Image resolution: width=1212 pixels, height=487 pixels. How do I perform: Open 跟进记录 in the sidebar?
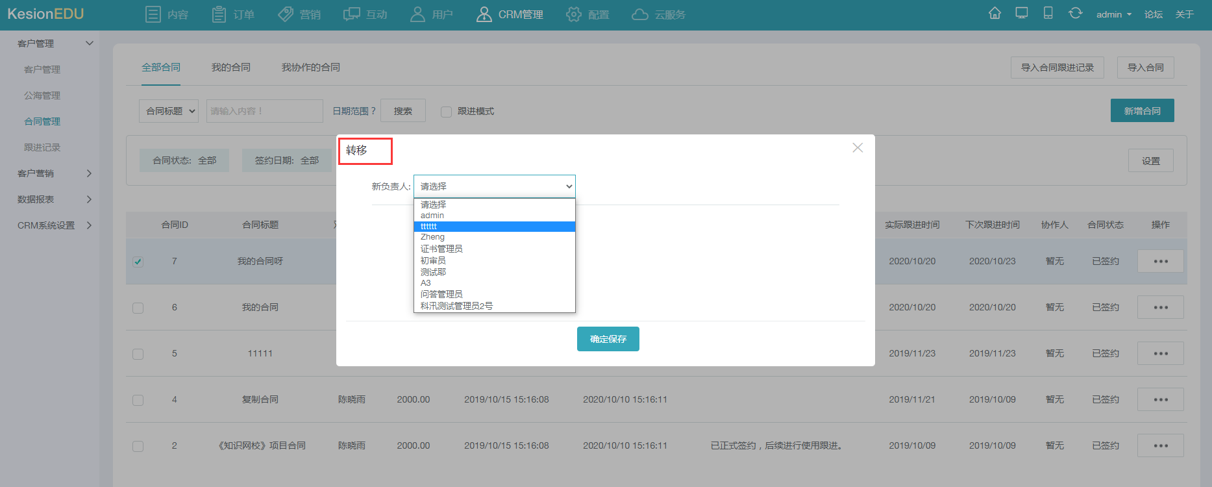(x=42, y=147)
